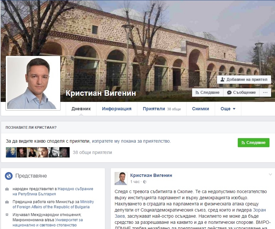
Task: Open Народно събрание на Република България link
Action: coord(53,191)
